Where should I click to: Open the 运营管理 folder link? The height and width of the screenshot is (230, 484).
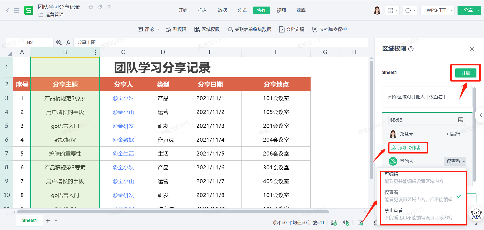pos(51,15)
